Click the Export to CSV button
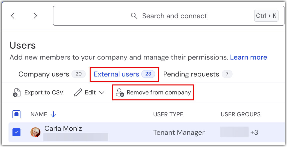 tap(44, 93)
